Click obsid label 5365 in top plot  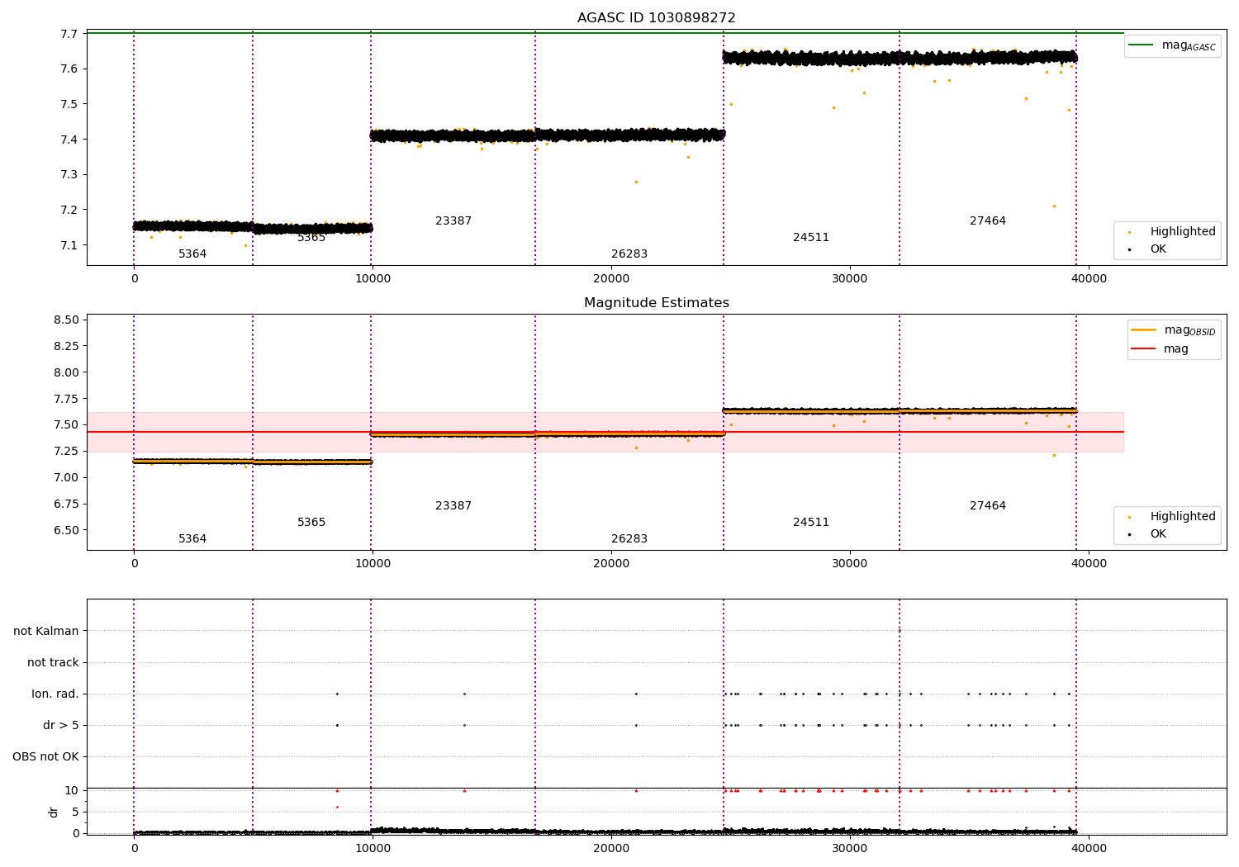(x=311, y=238)
